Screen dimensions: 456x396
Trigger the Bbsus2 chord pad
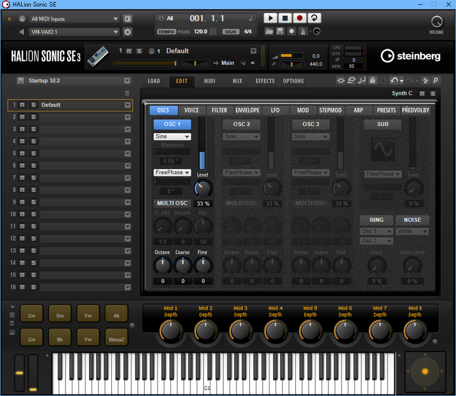coord(116,337)
